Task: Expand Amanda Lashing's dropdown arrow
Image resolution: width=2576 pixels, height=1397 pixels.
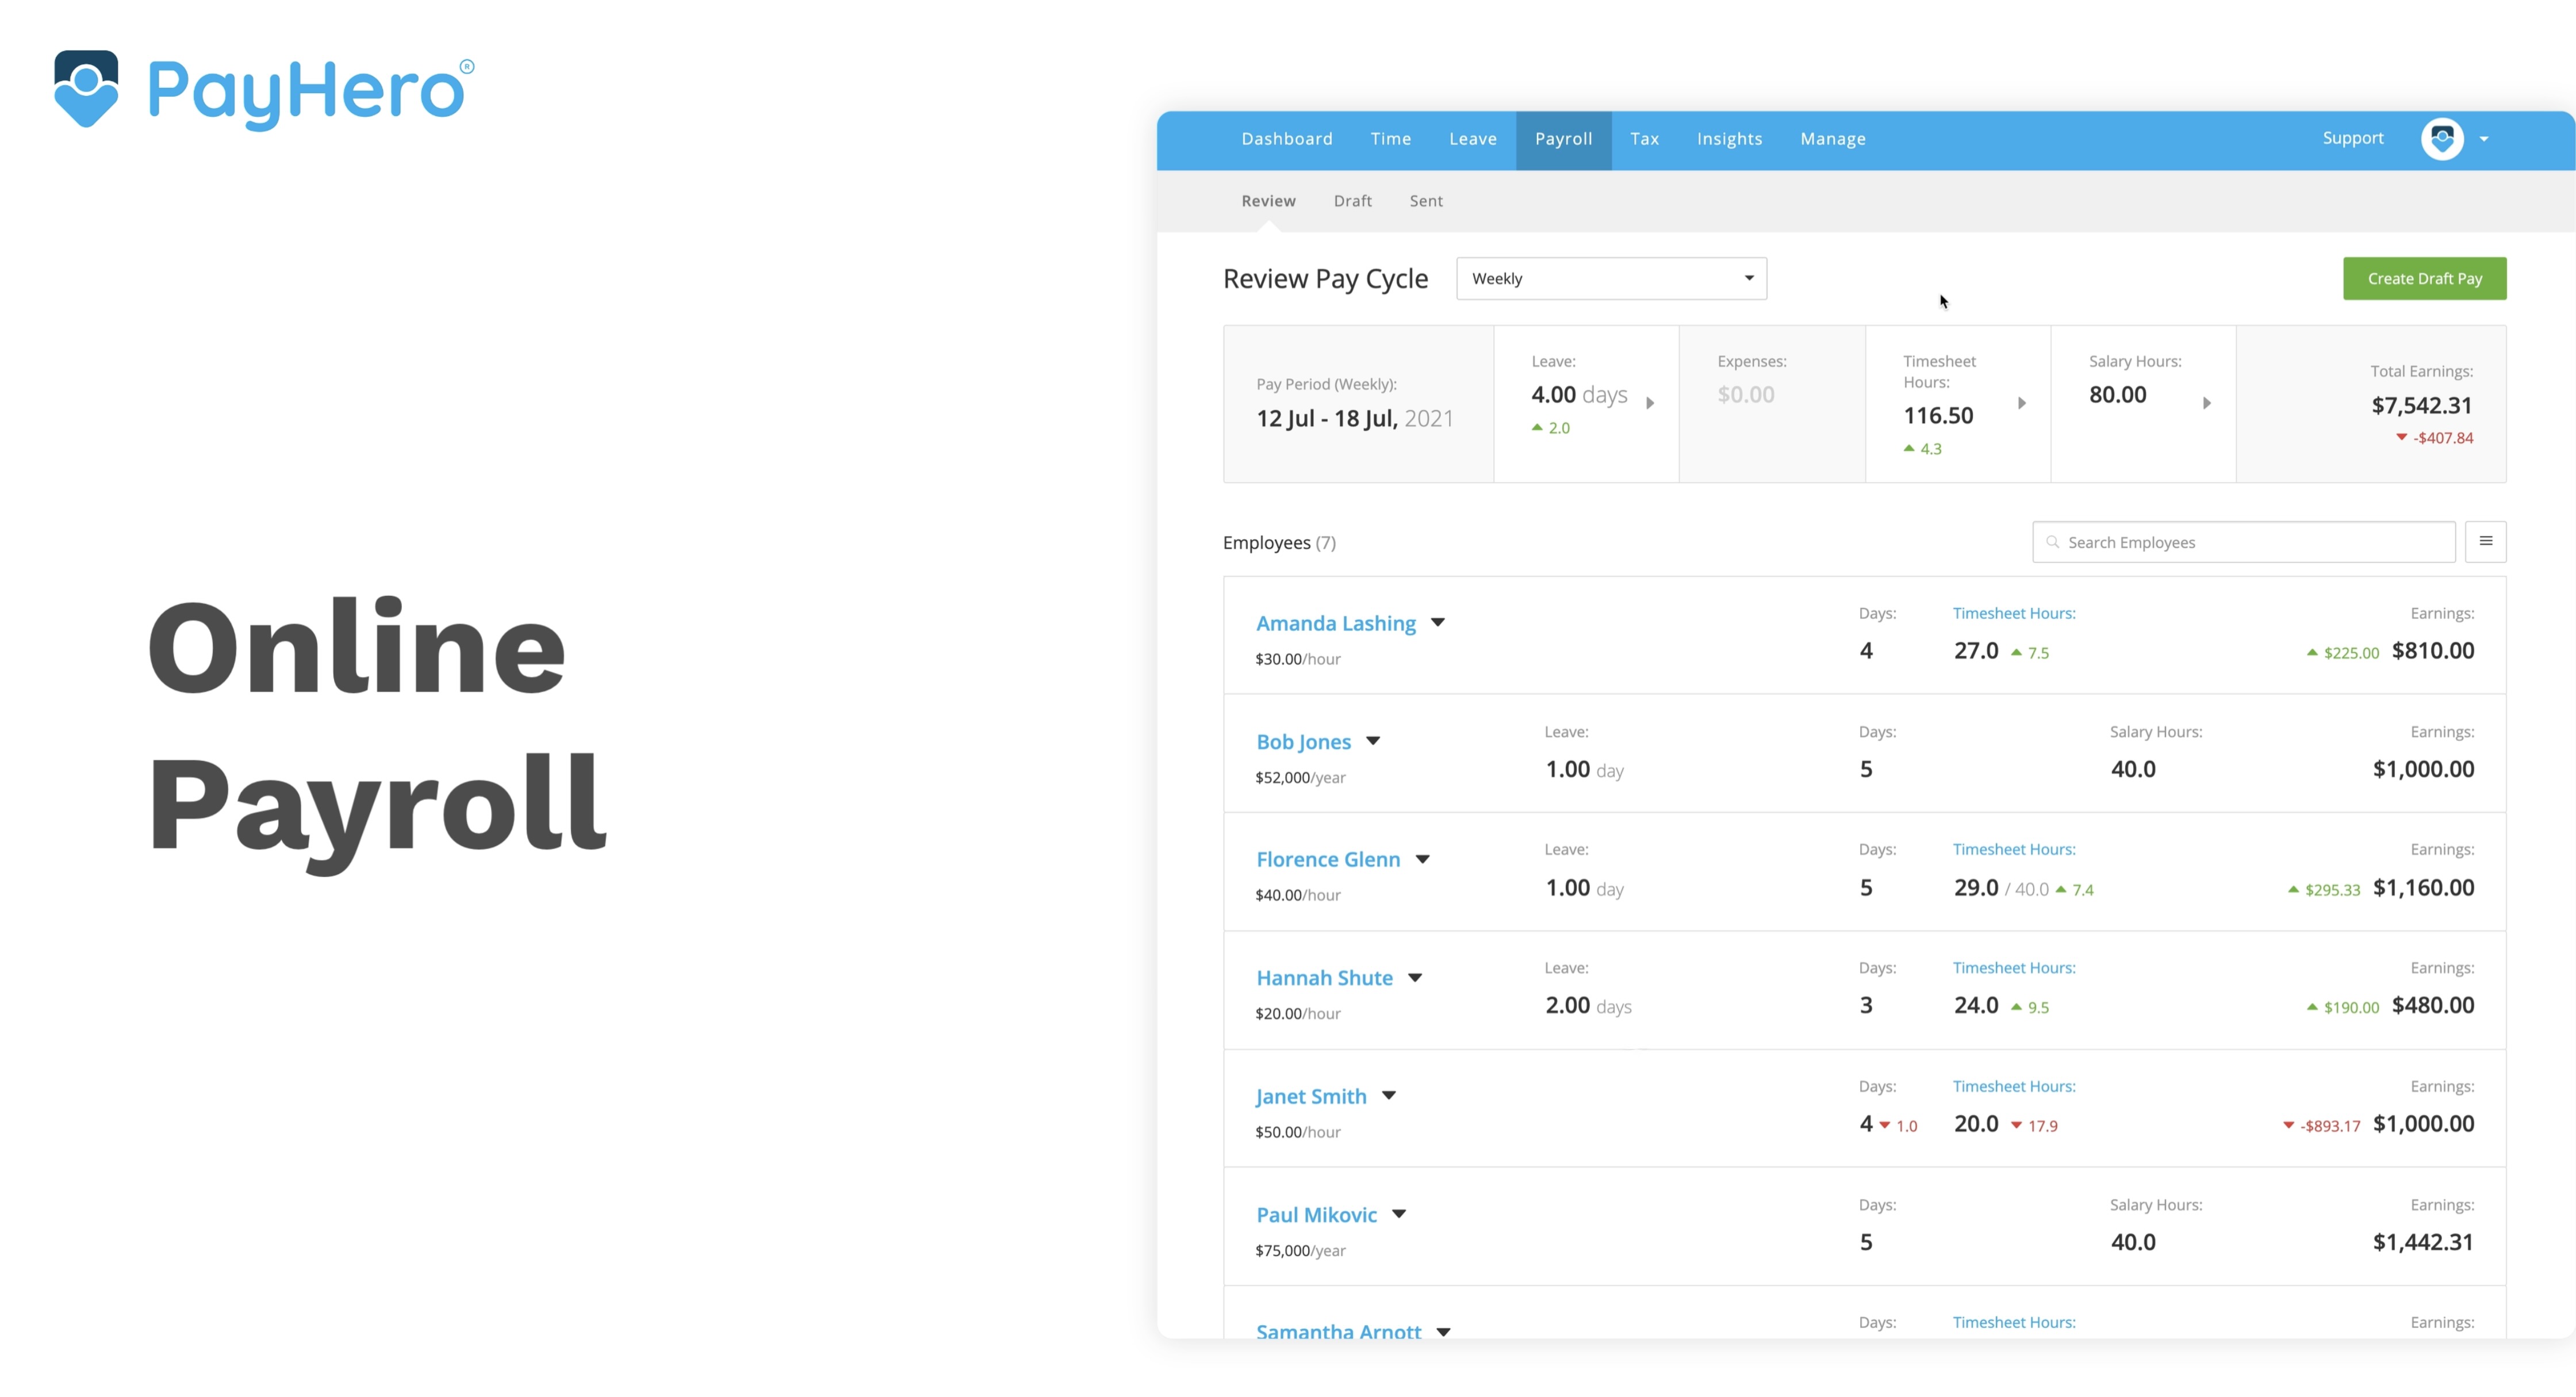Action: [x=1438, y=623]
